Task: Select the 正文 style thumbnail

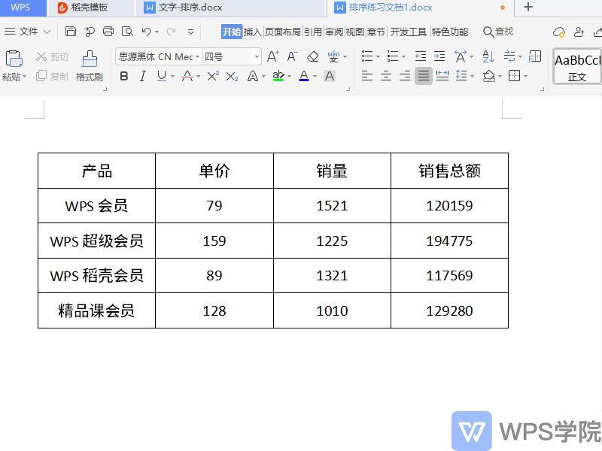Action: (x=577, y=66)
